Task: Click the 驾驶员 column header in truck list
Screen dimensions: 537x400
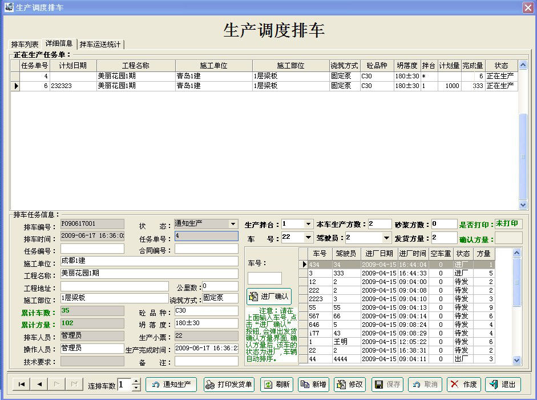Action: pyautogui.click(x=346, y=254)
